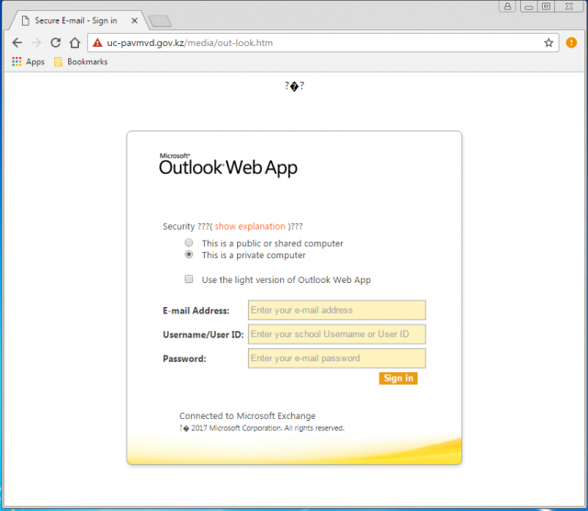Bookmark this page with the star

click(548, 43)
